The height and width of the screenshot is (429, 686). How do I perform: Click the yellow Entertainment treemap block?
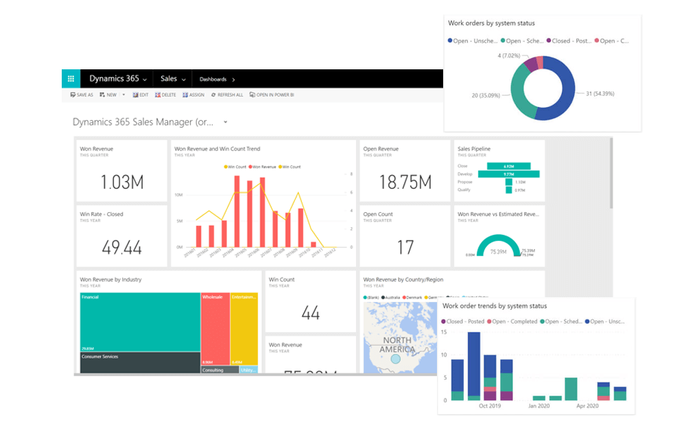tap(244, 329)
